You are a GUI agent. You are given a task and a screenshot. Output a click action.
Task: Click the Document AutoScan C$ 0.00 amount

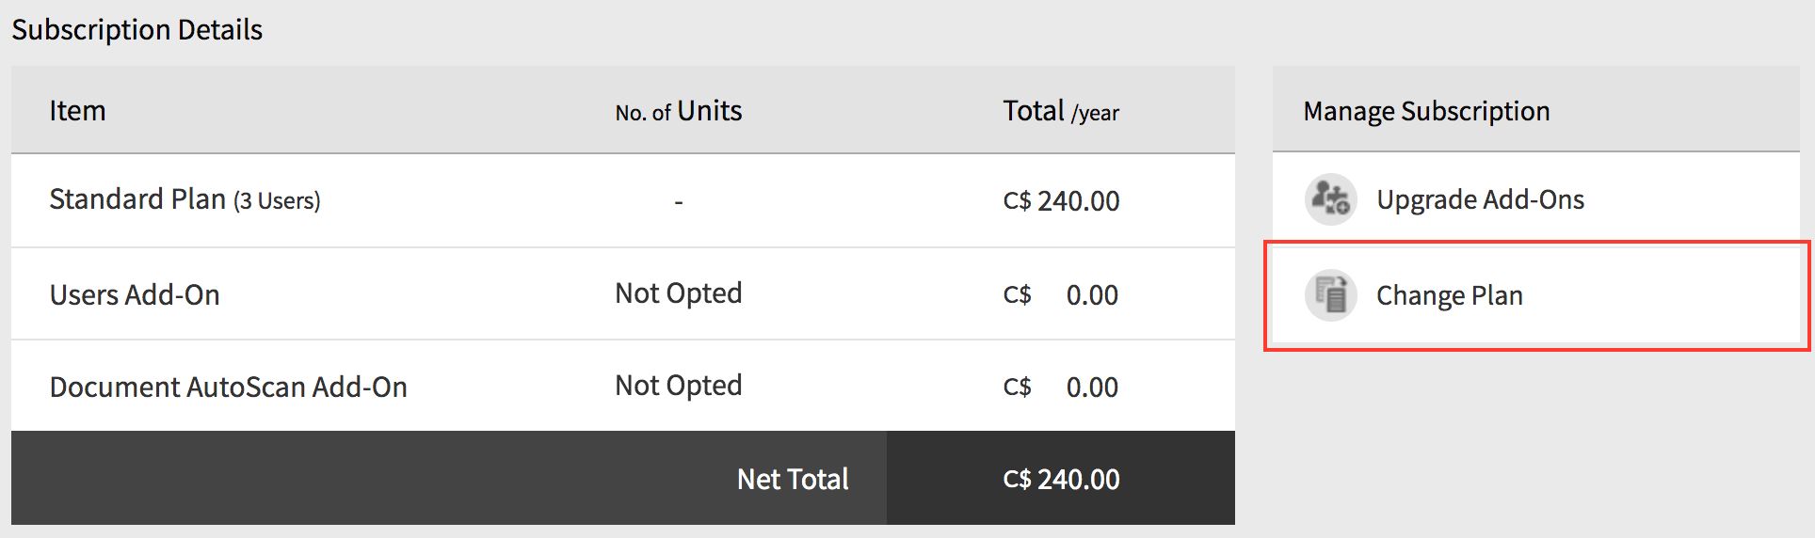1061,387
